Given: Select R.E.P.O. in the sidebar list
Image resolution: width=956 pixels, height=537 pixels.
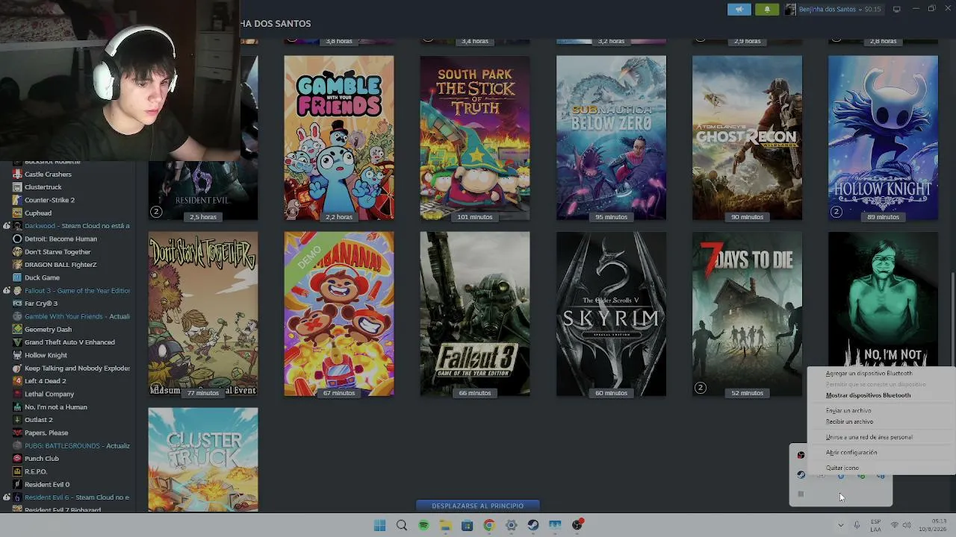Looking at the screenshot, I should [x=36, y=471].
